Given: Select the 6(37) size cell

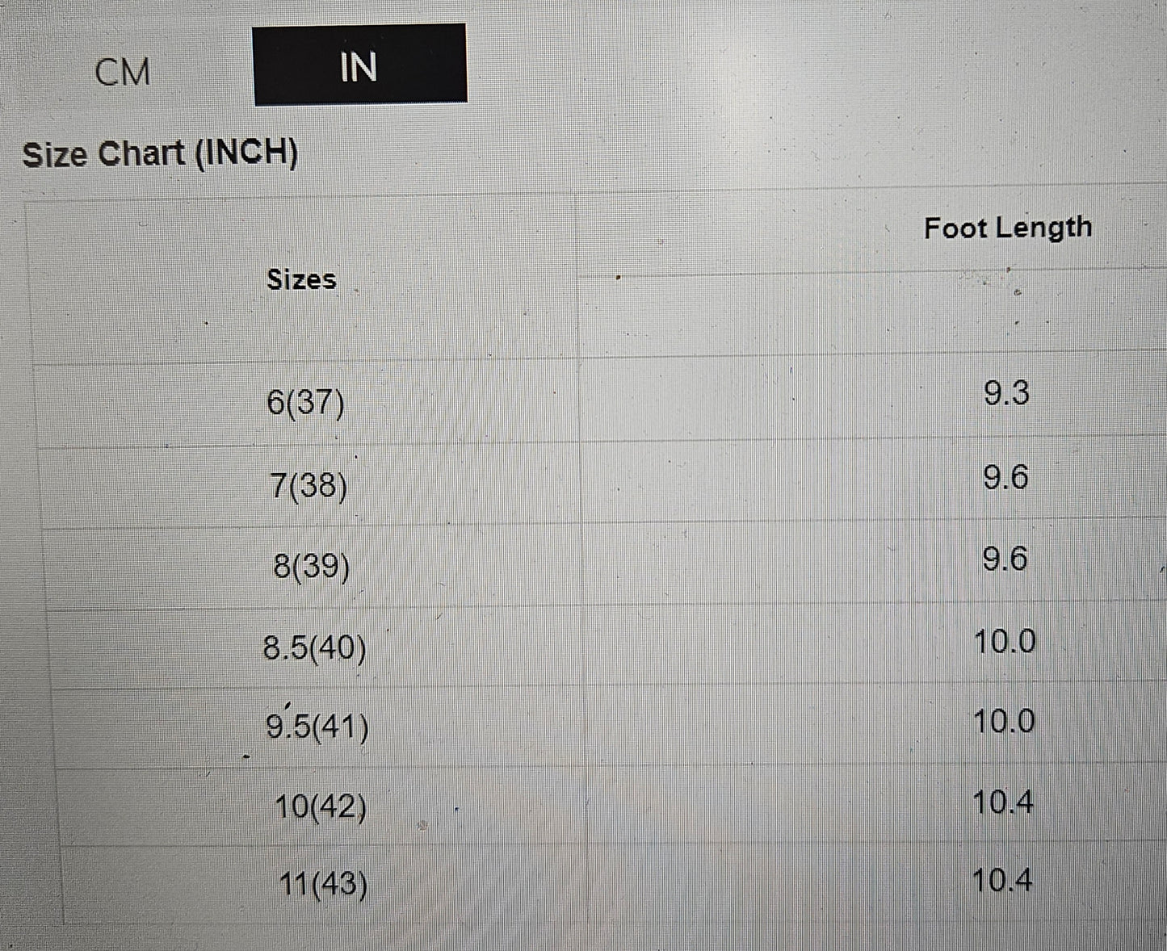Looking at the screenshot, I should point(305,402).
